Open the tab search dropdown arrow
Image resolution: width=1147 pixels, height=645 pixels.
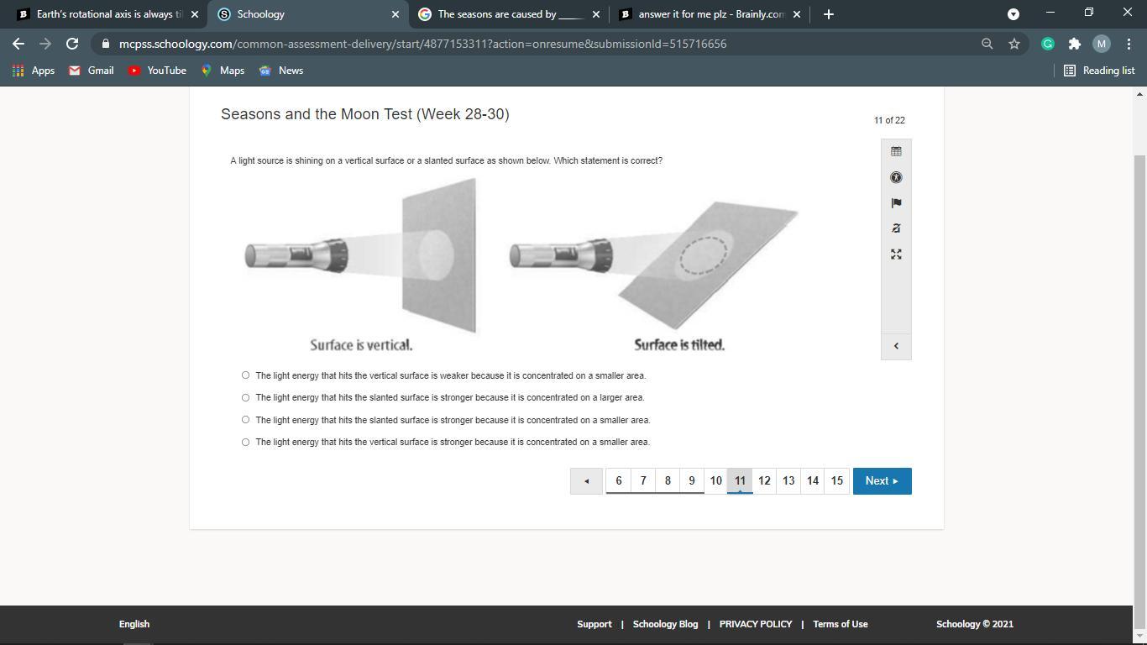(1013, 14)
